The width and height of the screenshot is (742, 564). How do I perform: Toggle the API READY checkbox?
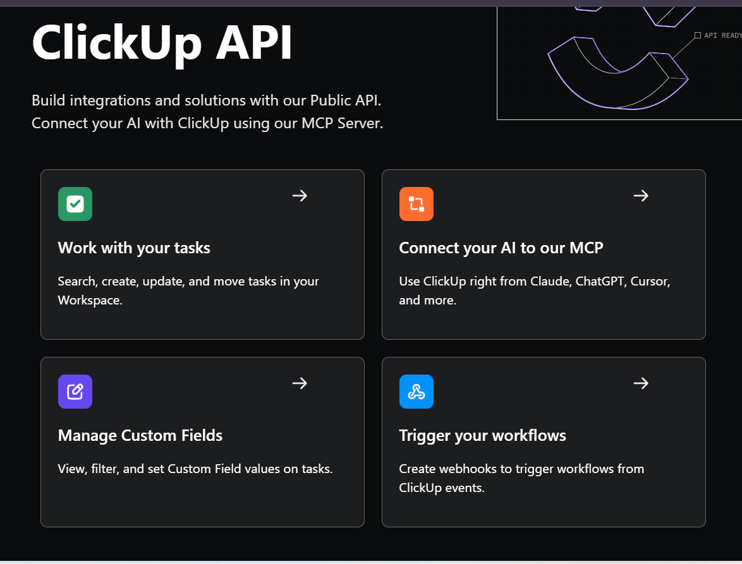tap(698, 35)
